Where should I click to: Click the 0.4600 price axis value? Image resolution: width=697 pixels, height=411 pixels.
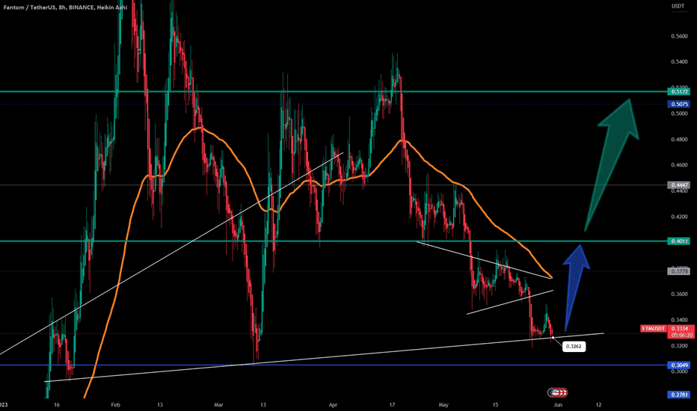[x=679, y=165]
